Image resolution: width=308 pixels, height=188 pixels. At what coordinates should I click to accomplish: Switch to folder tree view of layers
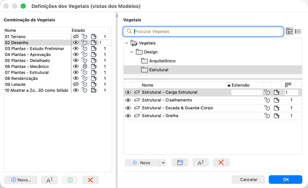[289, 31]
